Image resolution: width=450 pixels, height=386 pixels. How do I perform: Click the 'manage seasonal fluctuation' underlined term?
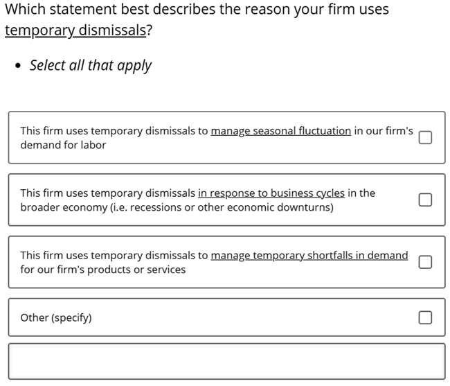[x=280, y=130]
